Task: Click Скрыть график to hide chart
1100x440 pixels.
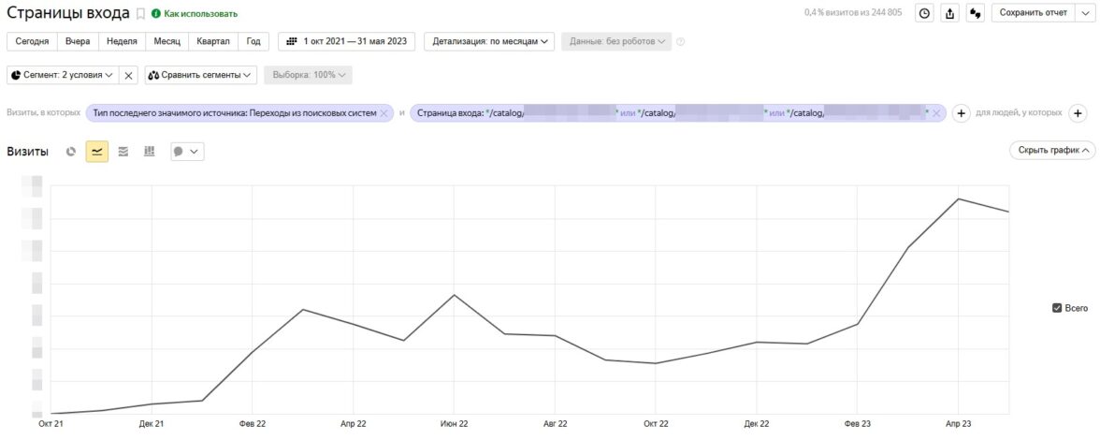Action: point(1051,150)
